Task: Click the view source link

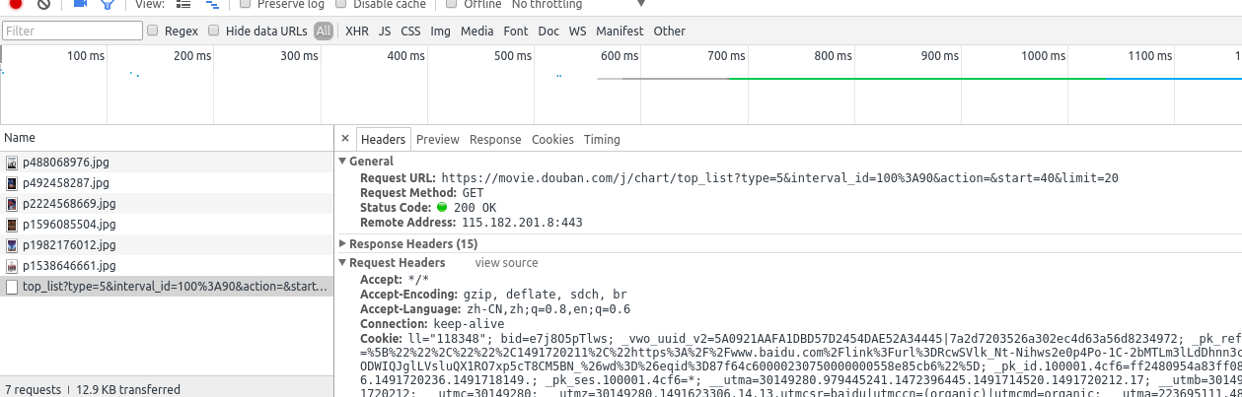Action: (506, 263)
